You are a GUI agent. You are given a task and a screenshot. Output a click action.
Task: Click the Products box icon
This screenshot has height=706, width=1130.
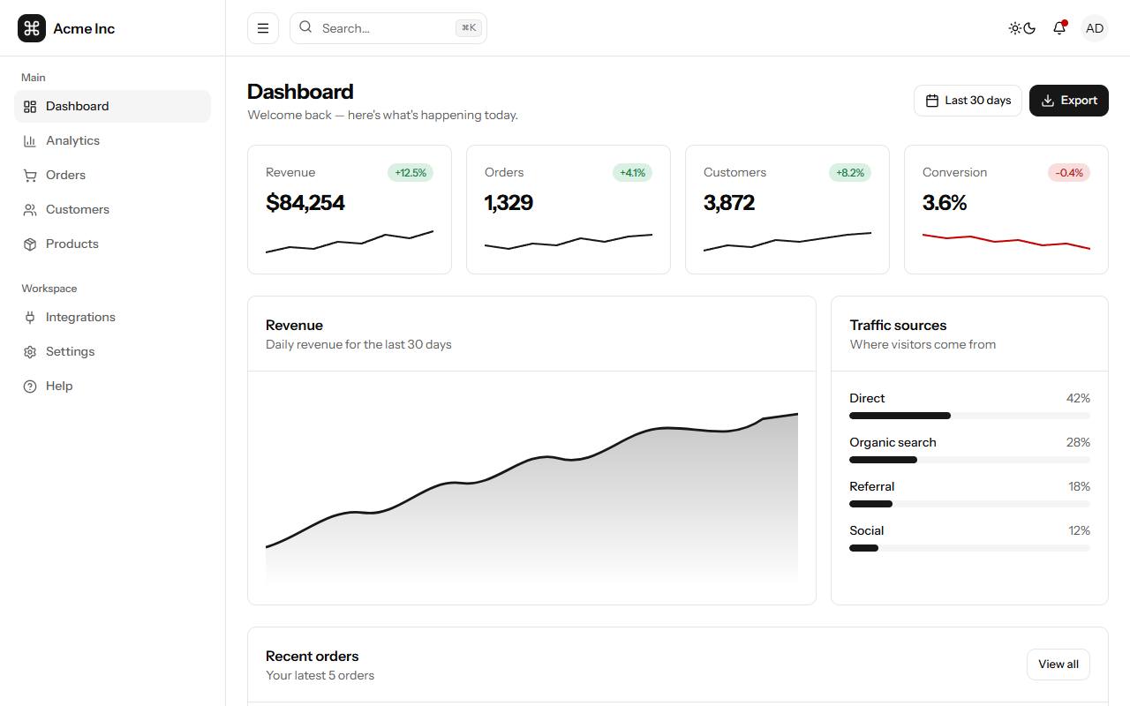click(x=30, y=244)
